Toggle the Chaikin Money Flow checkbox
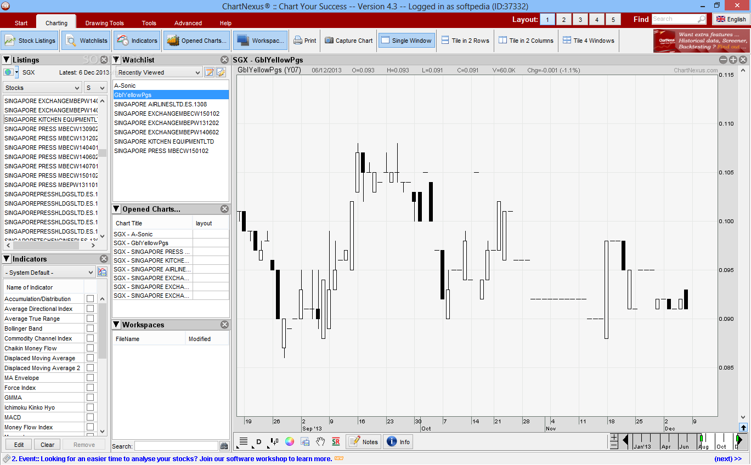Viewport: 751px width, 465px height. [x=90, y=348]
